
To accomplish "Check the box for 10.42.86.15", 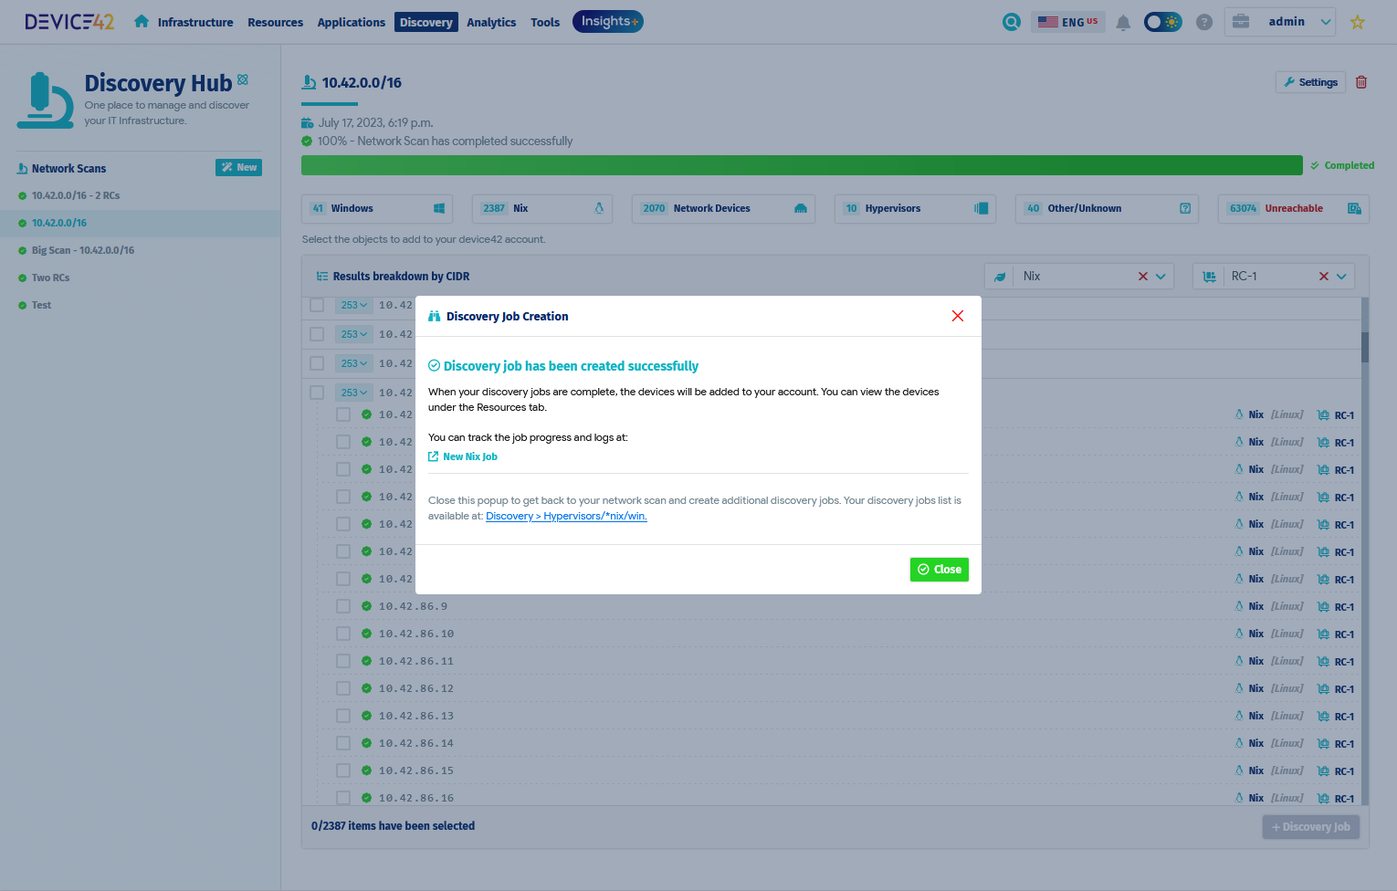I will [343, 770].
